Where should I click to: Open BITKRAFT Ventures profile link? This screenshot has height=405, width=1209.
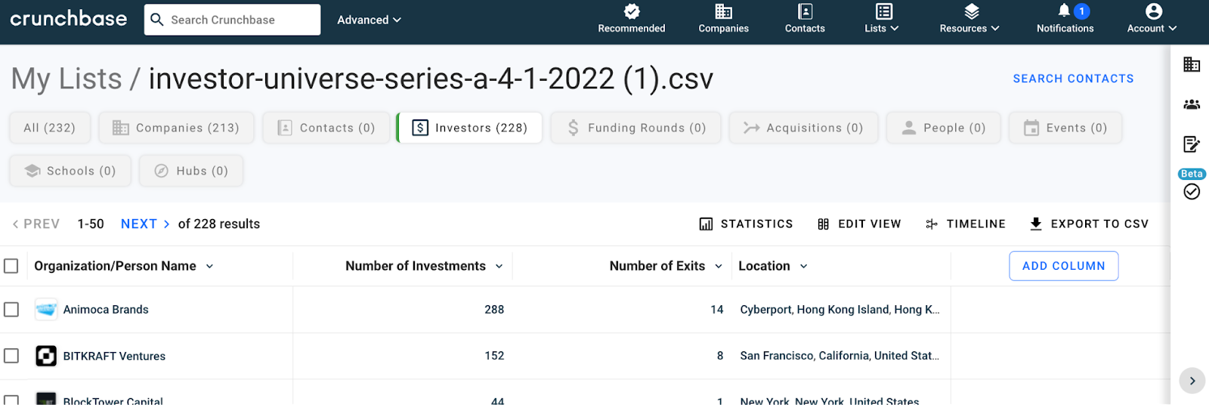(114, 356)
